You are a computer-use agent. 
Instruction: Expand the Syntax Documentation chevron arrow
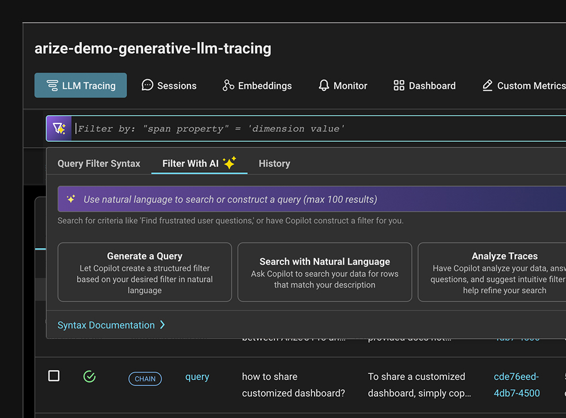[x=162, y=325]
